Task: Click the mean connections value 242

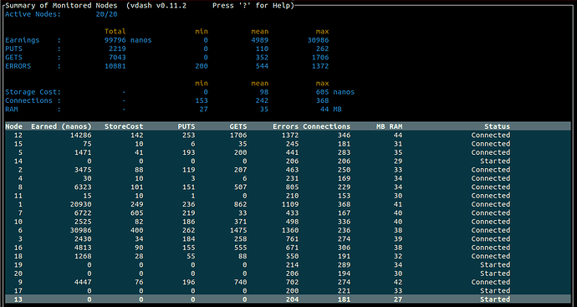Action: [262, 100]
